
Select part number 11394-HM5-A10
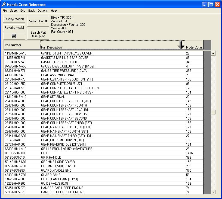(x=22, y=53)
